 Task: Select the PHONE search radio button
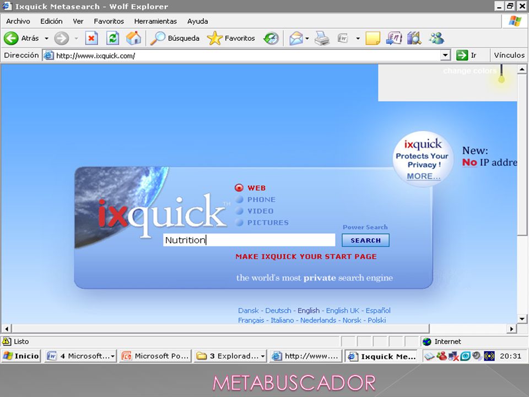239,200
